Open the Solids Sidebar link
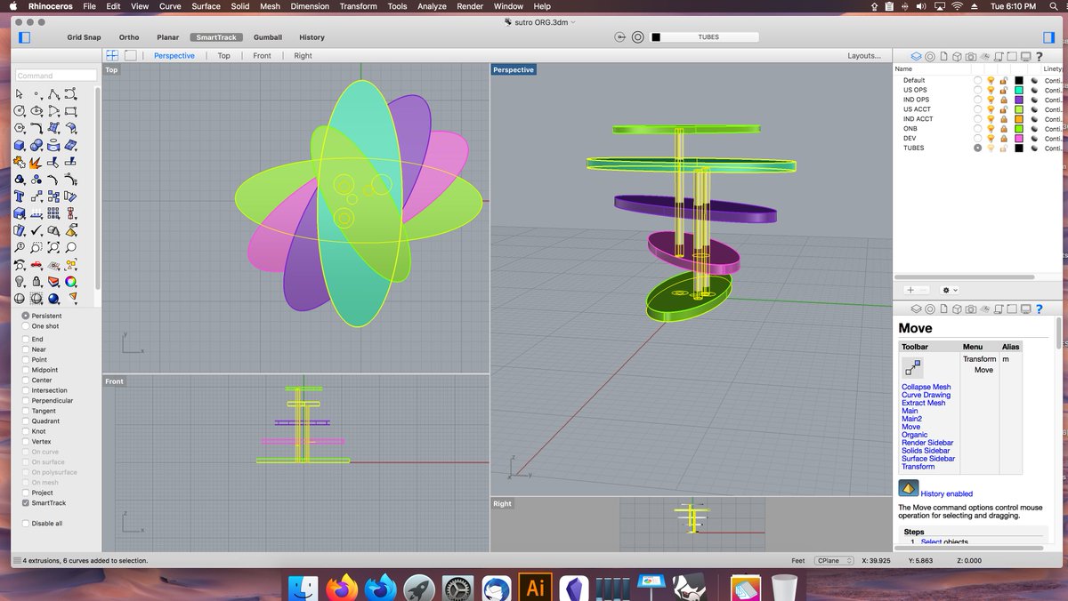This screenshot has height=601, width=1068. pyautogui.click(x=925, y=451)
